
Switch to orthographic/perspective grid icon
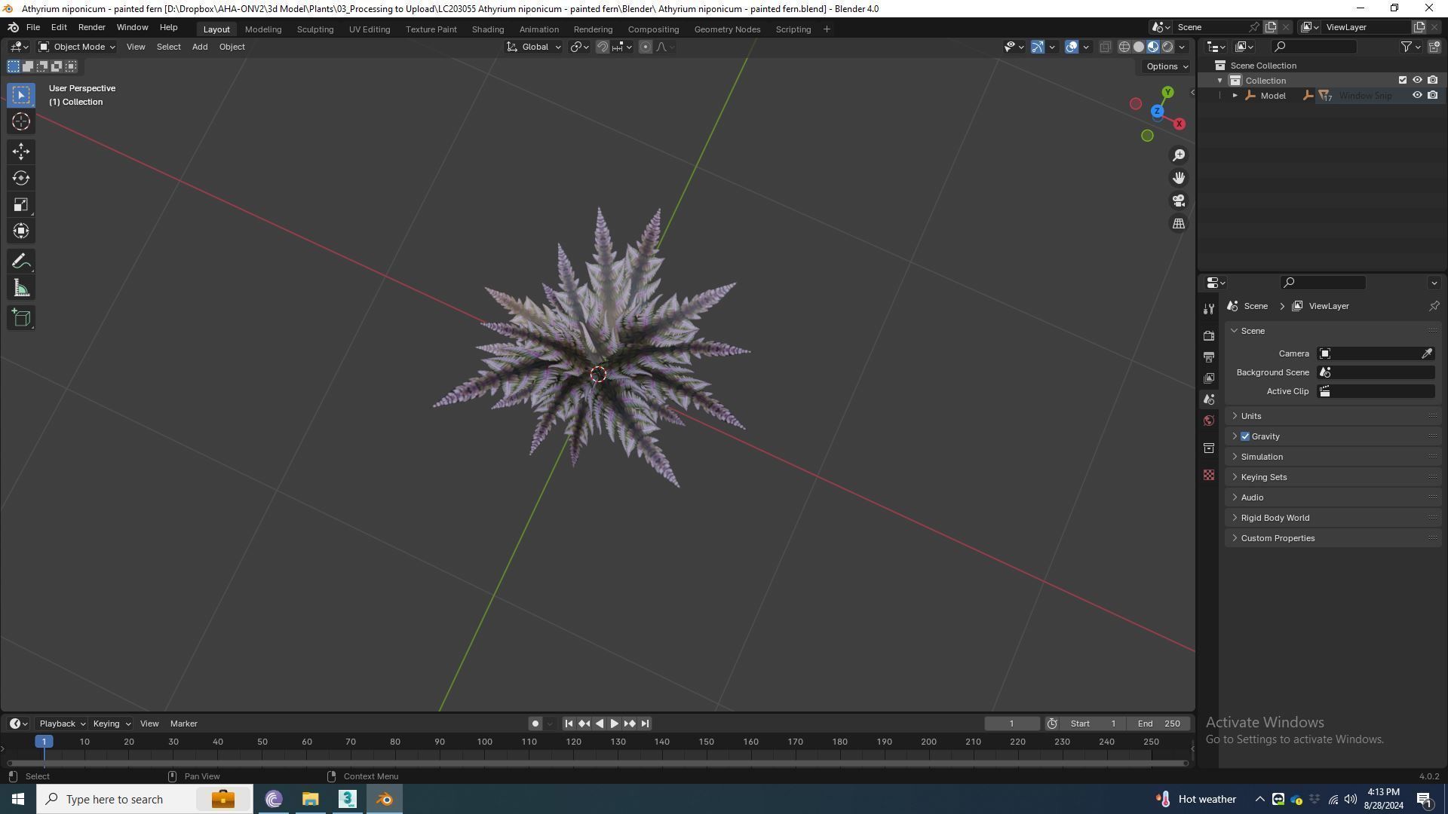[x=1178, y=224]
